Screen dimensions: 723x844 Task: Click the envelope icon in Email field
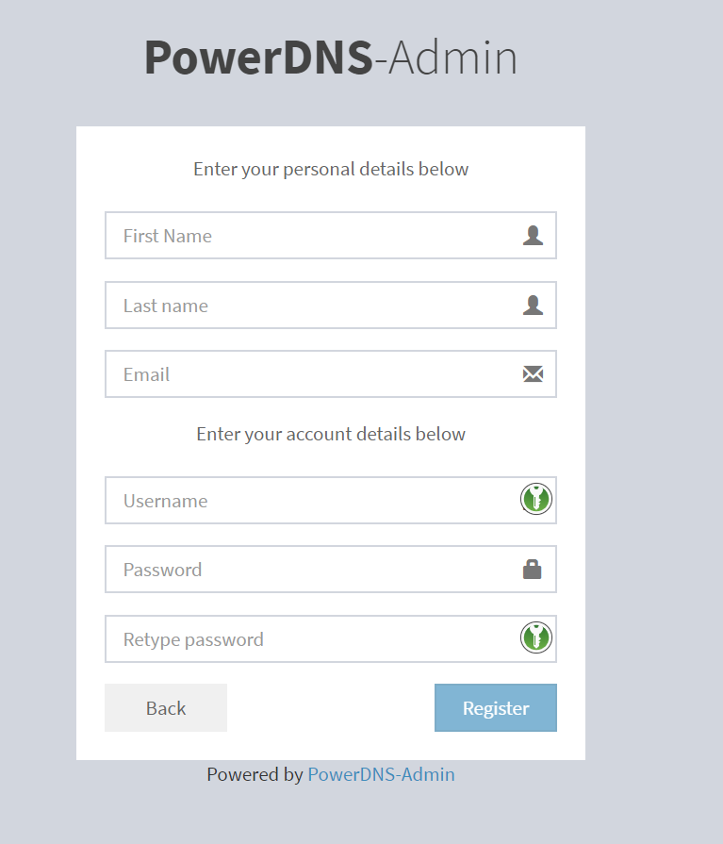pos(533,374)
